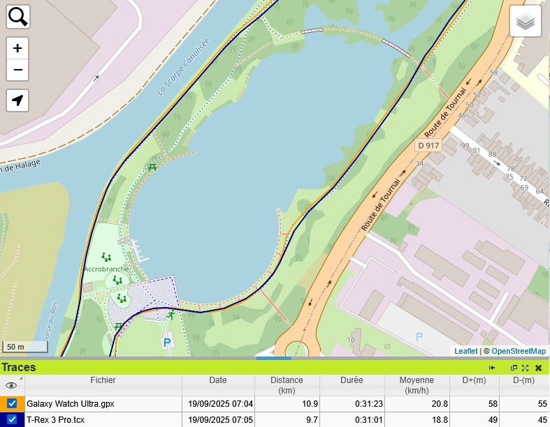Click the geolocation arrow button
Screen dimensions: 550x427
pyautogui.click(x=17, y=100)
